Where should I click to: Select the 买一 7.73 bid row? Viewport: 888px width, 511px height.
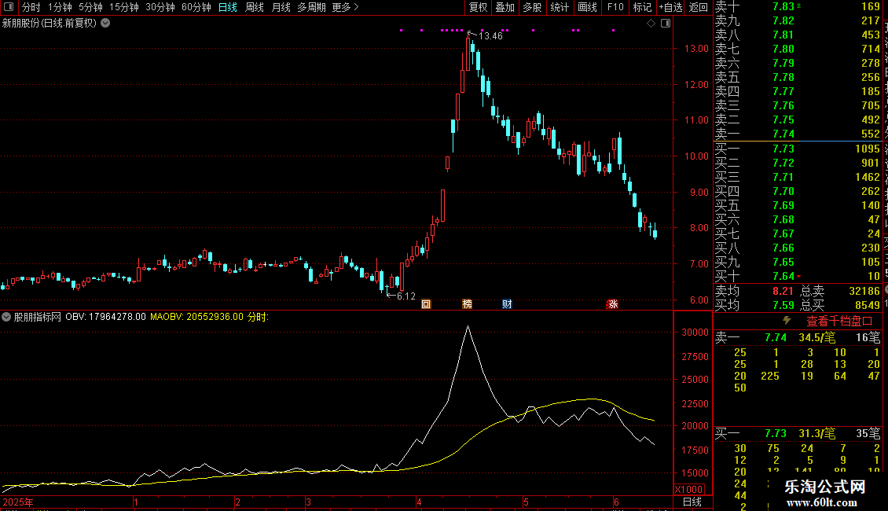click(798, 149)
